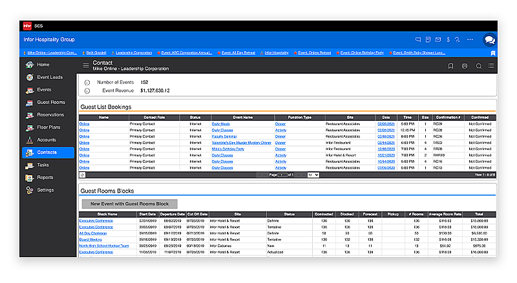Sort bookings by Confirmation # column header
The image size is (517, 283).
click(x=448, y=118)
